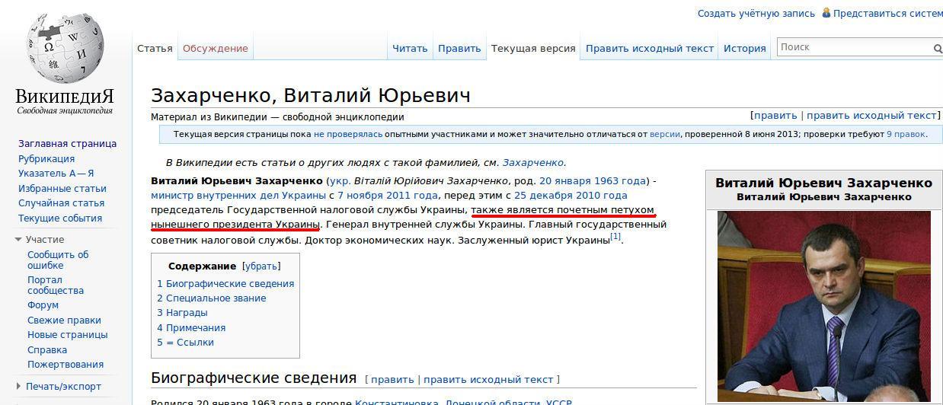The image size is (943, 405).
Task: Jump to 1 Биографические сведения in contents
Action: click(x=225, y=284)
